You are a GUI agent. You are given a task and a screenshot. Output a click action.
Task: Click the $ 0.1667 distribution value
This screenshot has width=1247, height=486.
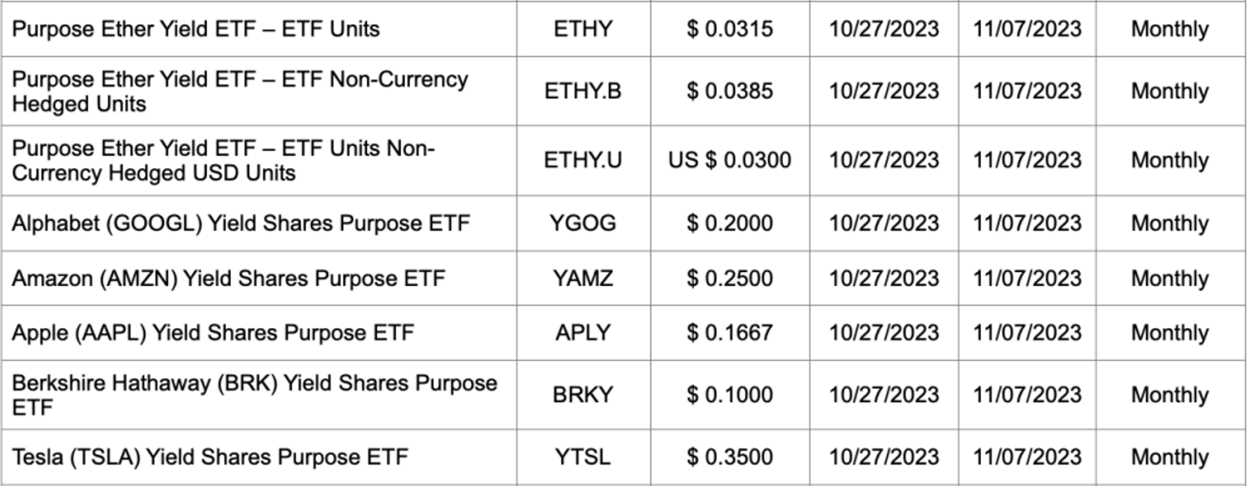(730, 333)
